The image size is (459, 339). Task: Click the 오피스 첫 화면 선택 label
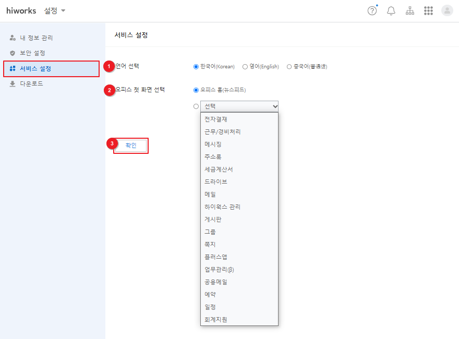point(140,90)
